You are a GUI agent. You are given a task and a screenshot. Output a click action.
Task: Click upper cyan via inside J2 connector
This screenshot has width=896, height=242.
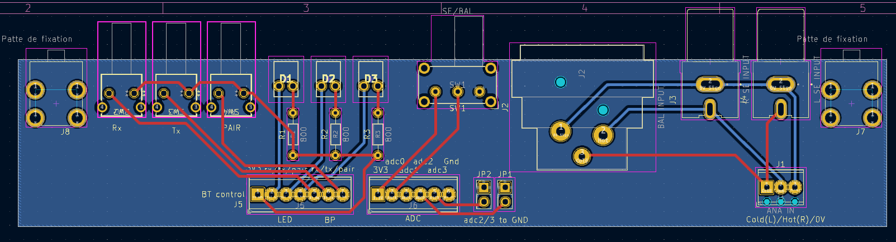point(561,82)
